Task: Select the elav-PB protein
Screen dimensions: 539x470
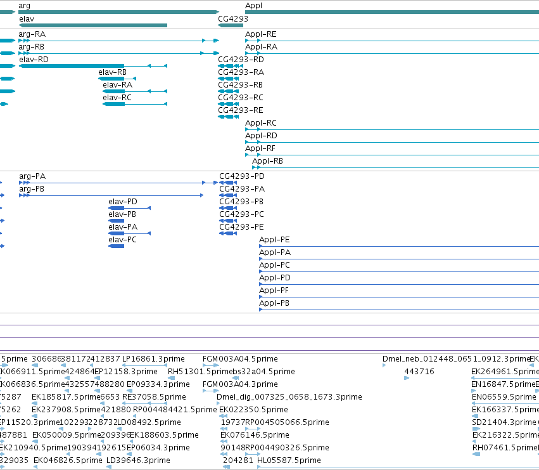Action: coord(122,214)
